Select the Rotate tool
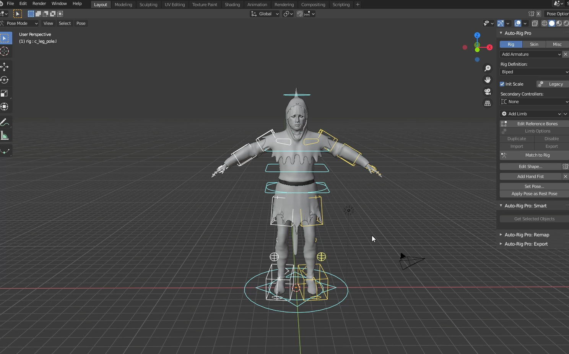 [x=5, y=80]
